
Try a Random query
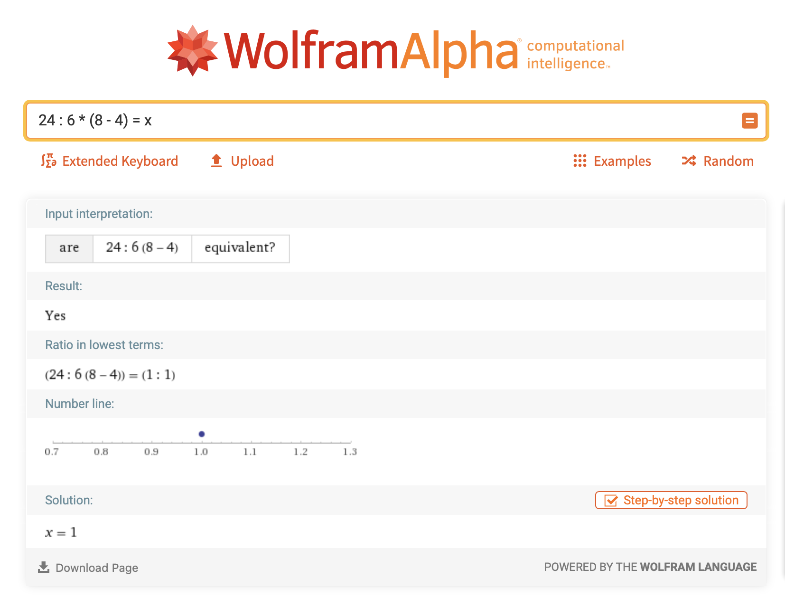click(718, 161)
